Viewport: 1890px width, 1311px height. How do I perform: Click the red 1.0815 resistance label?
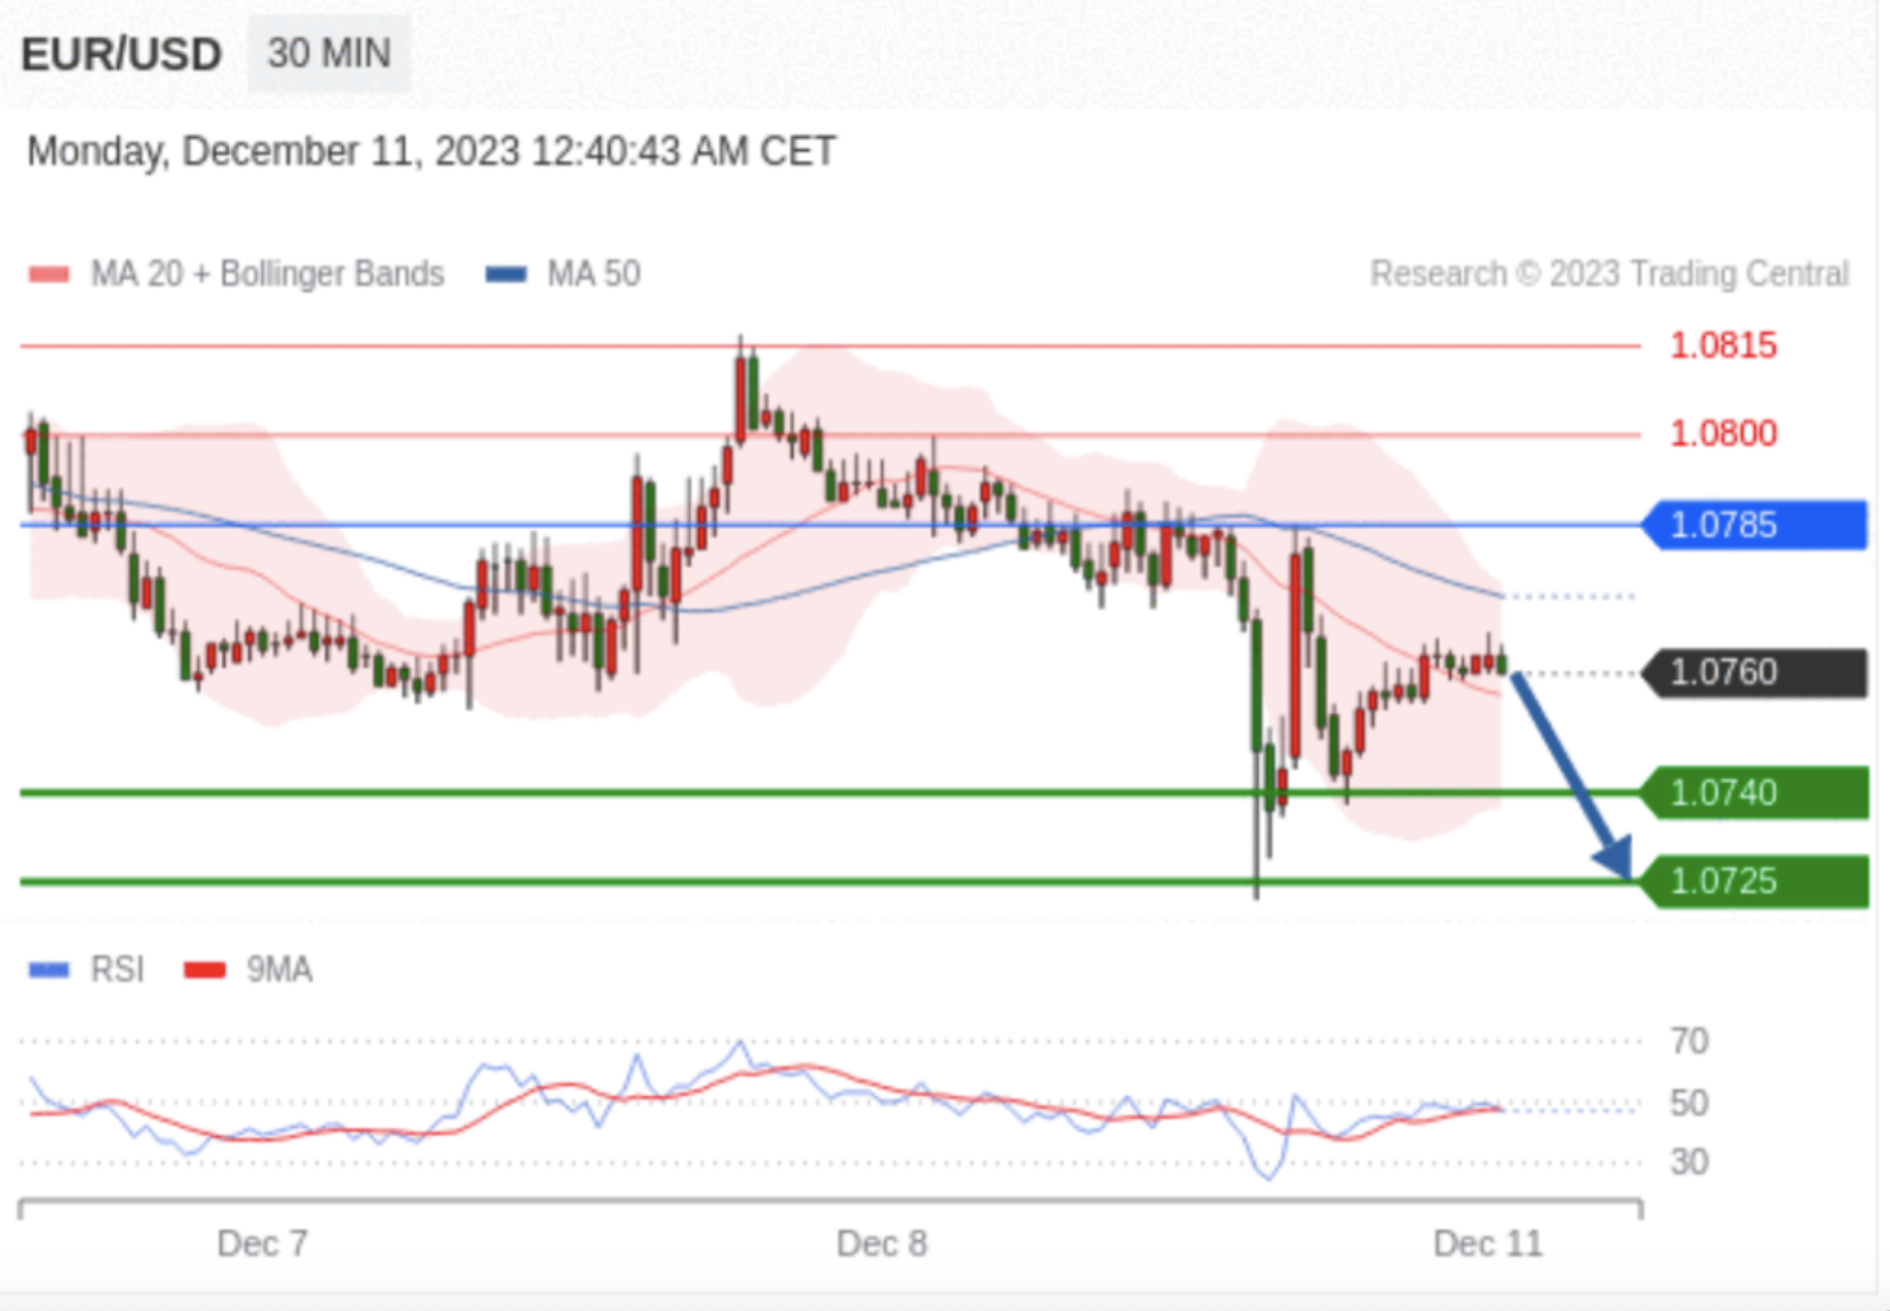[x=1724, y=346]
